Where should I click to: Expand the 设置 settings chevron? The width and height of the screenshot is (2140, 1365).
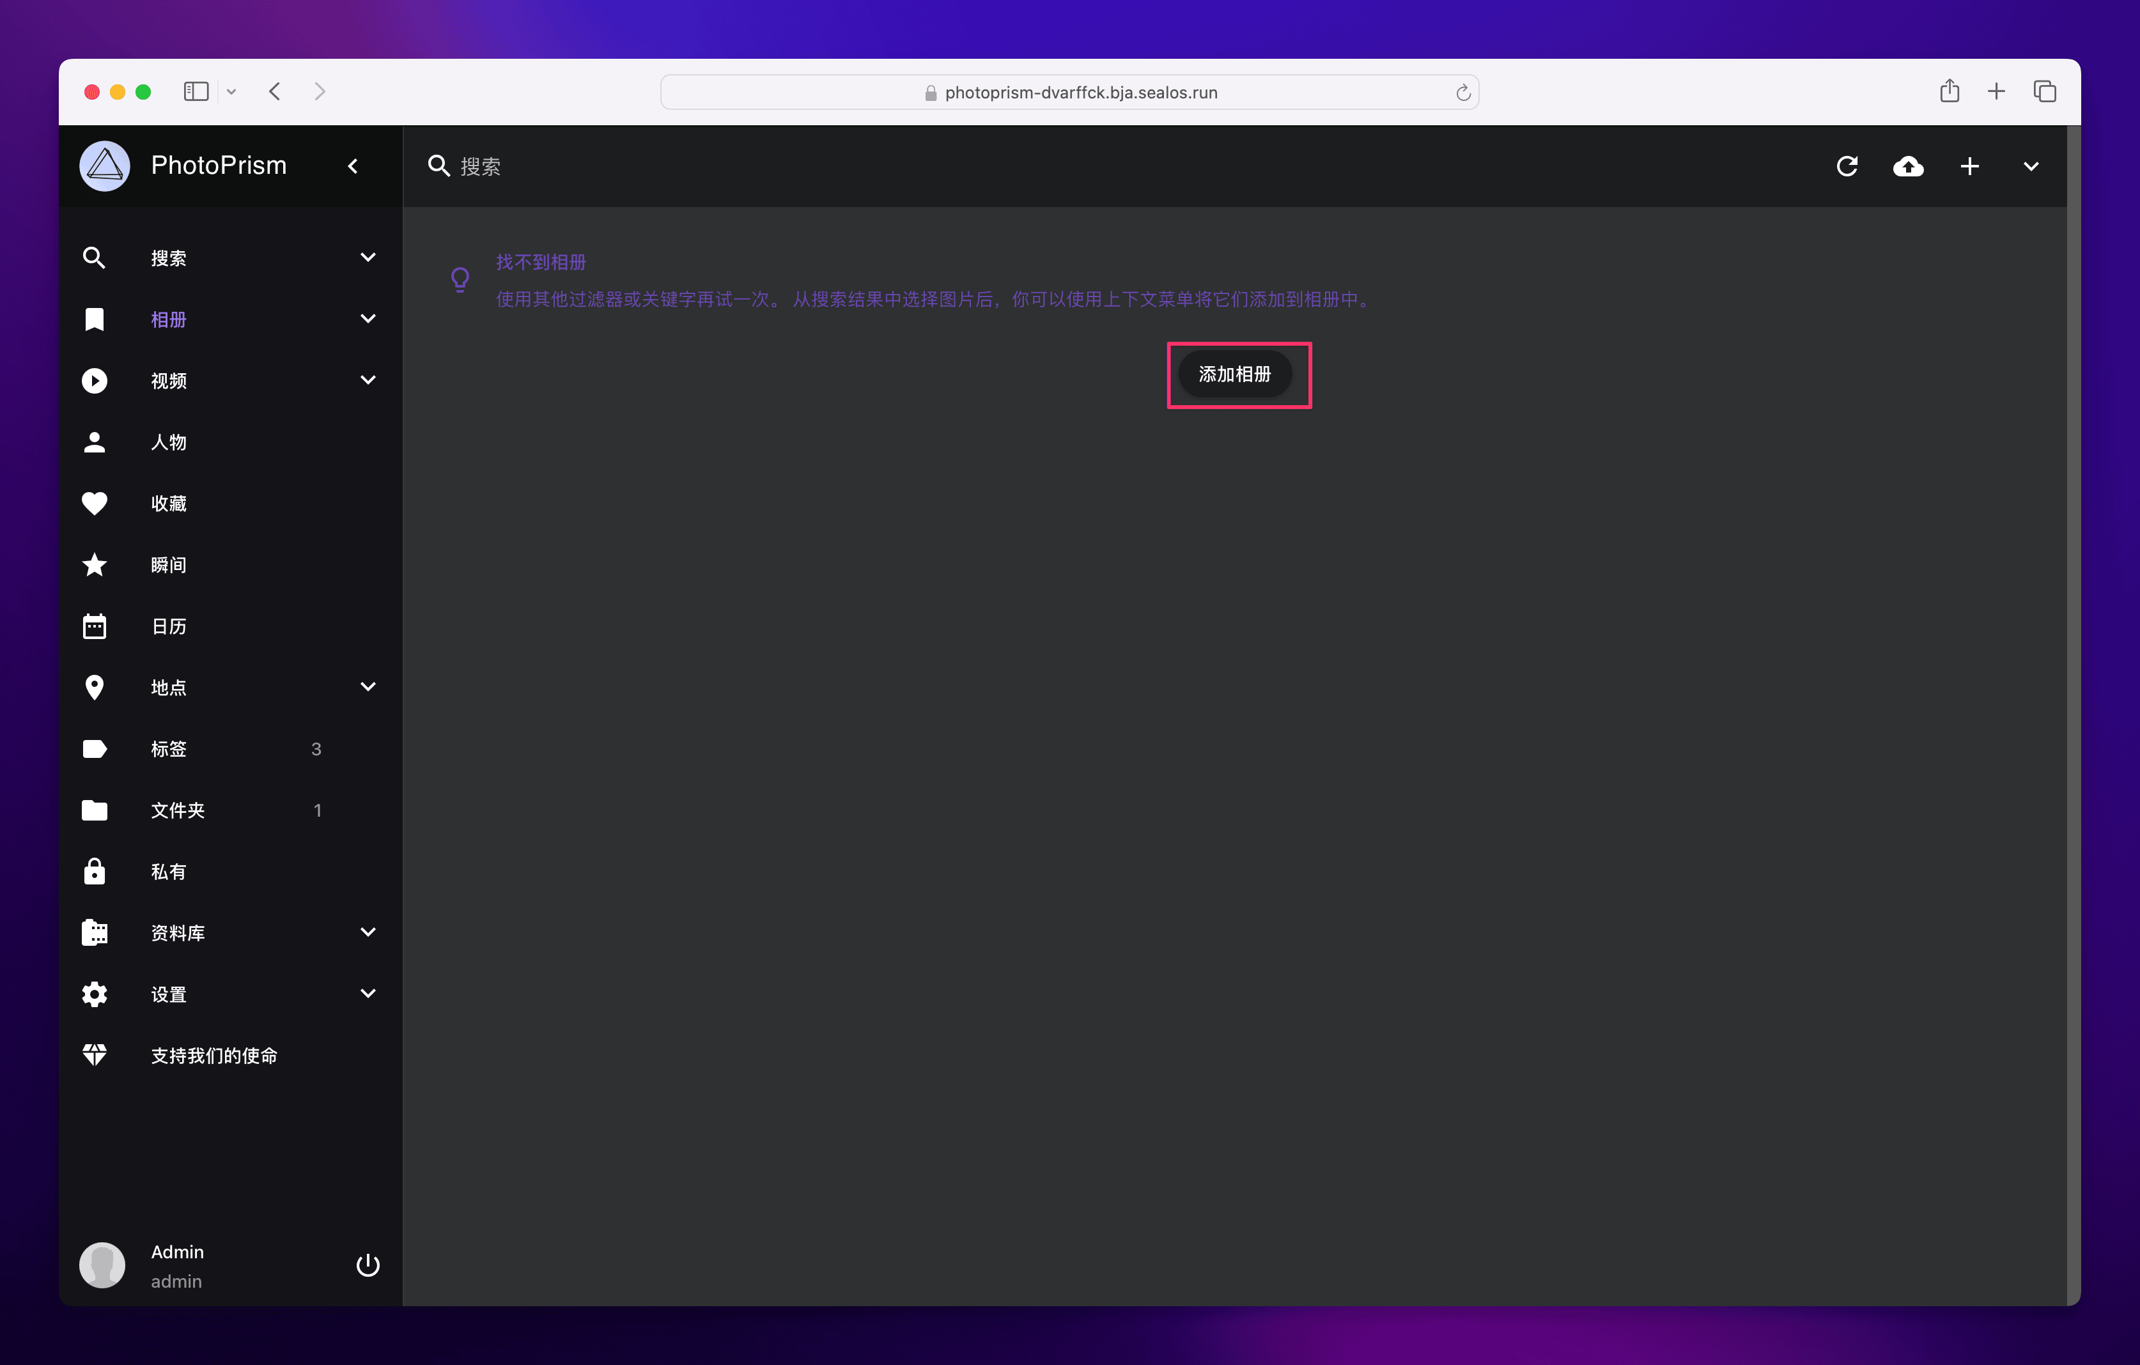[x=367, y=994]
